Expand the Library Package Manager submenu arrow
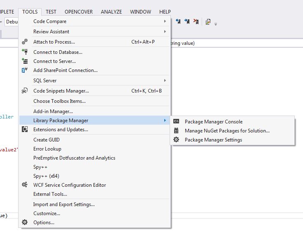 click(165, 121)
